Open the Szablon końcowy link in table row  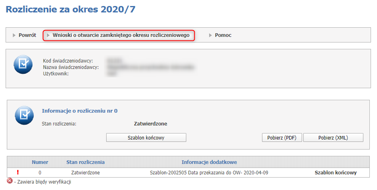pyautogui.click(x=336, y=173)
